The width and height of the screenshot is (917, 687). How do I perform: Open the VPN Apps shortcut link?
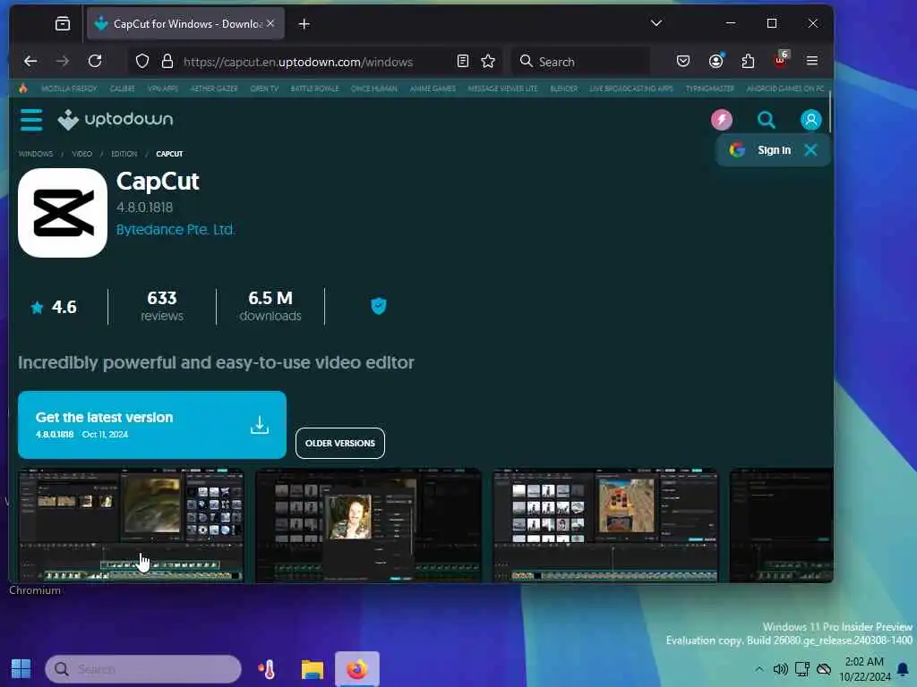click(x=163, y=89)
